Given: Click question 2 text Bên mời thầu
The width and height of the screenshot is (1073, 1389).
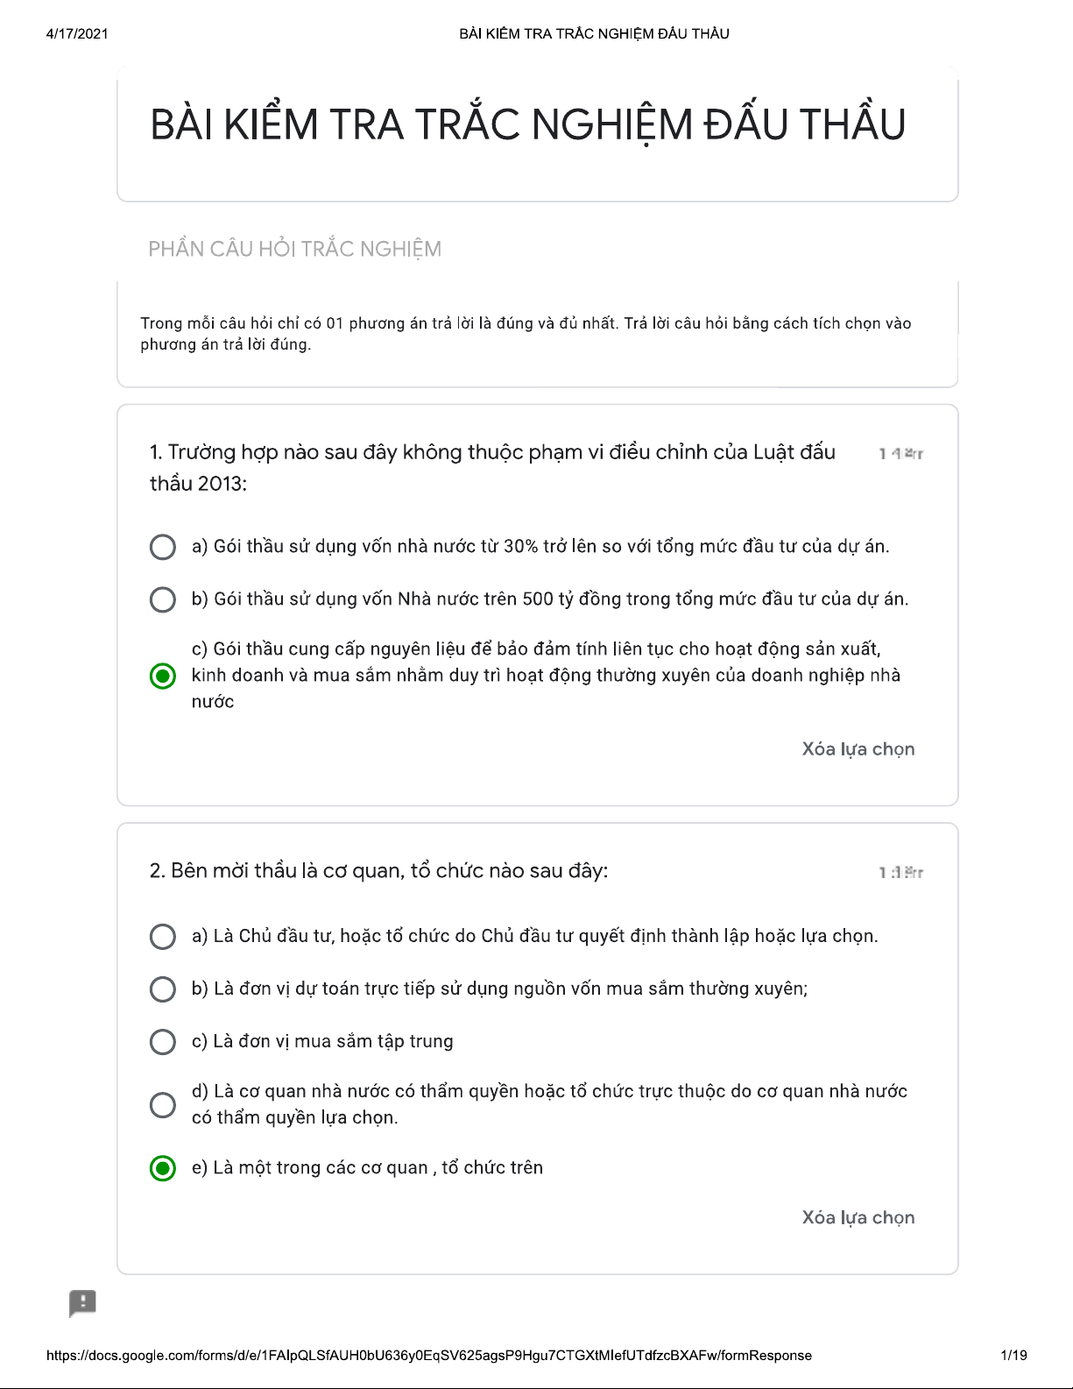Looking at the screenshot, I should (378, 871).
